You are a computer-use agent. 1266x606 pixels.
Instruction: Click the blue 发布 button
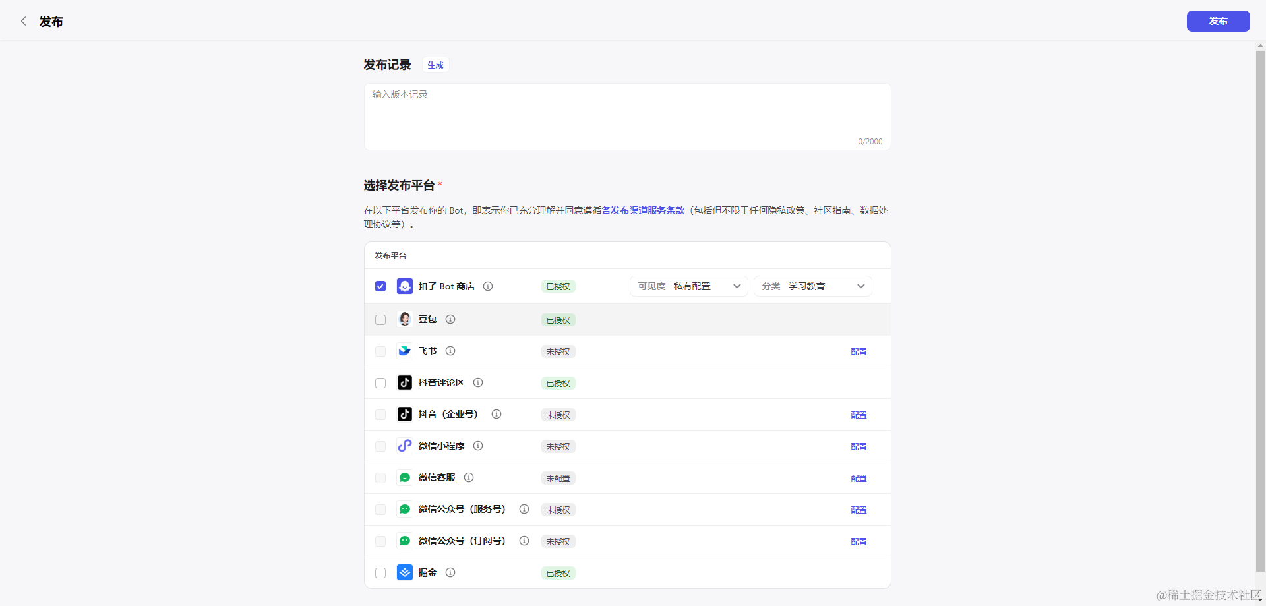click(x=1218, y=21)
